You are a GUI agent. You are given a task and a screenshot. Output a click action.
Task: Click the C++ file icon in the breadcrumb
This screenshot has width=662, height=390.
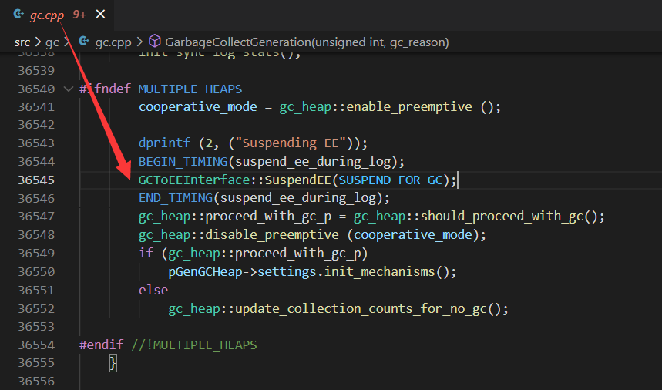click(x=84, y=42)
